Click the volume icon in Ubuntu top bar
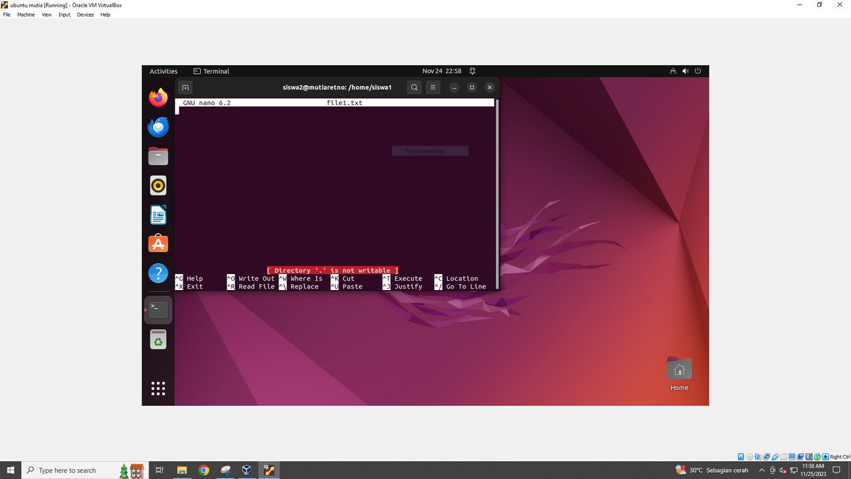The width and height of the screenshot is (851, 479). pos(685,71)
